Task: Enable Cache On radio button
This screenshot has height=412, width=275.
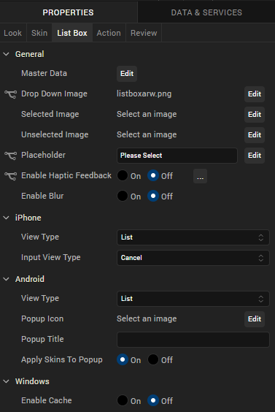Action: coord(123,400)
